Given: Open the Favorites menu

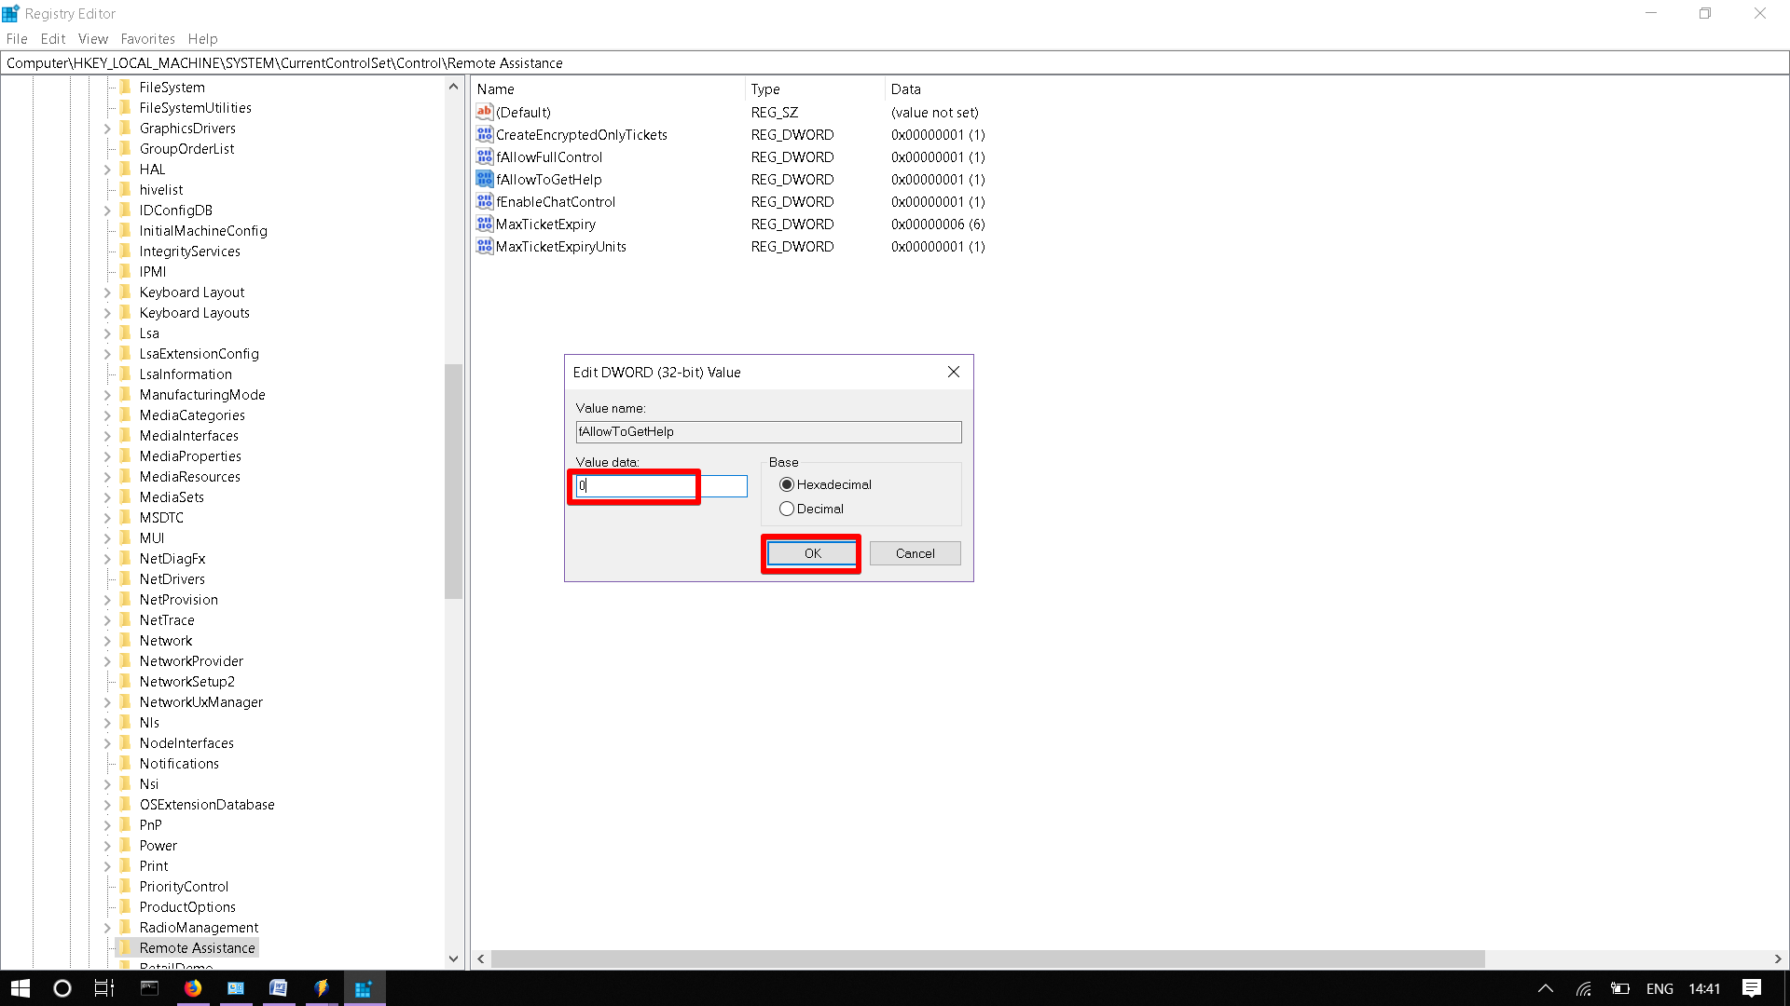Looking at the screenshot, I should (x=147, y=38).
